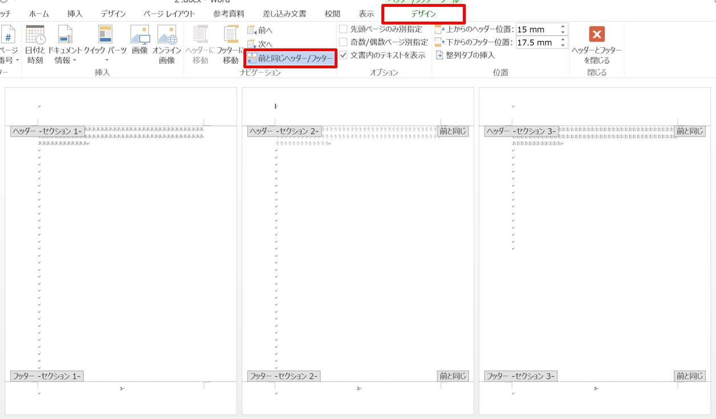Insert a picture with 画像 icon

point(140,40)
